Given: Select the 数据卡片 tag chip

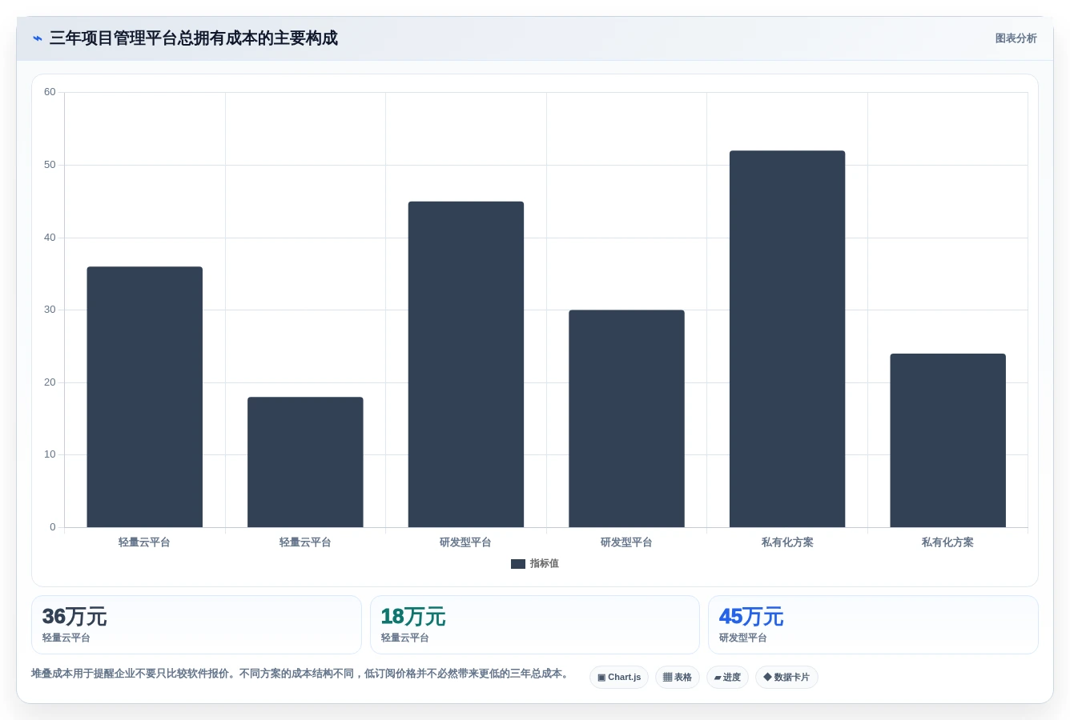Looking at the screenshot, I should [786, 678].
